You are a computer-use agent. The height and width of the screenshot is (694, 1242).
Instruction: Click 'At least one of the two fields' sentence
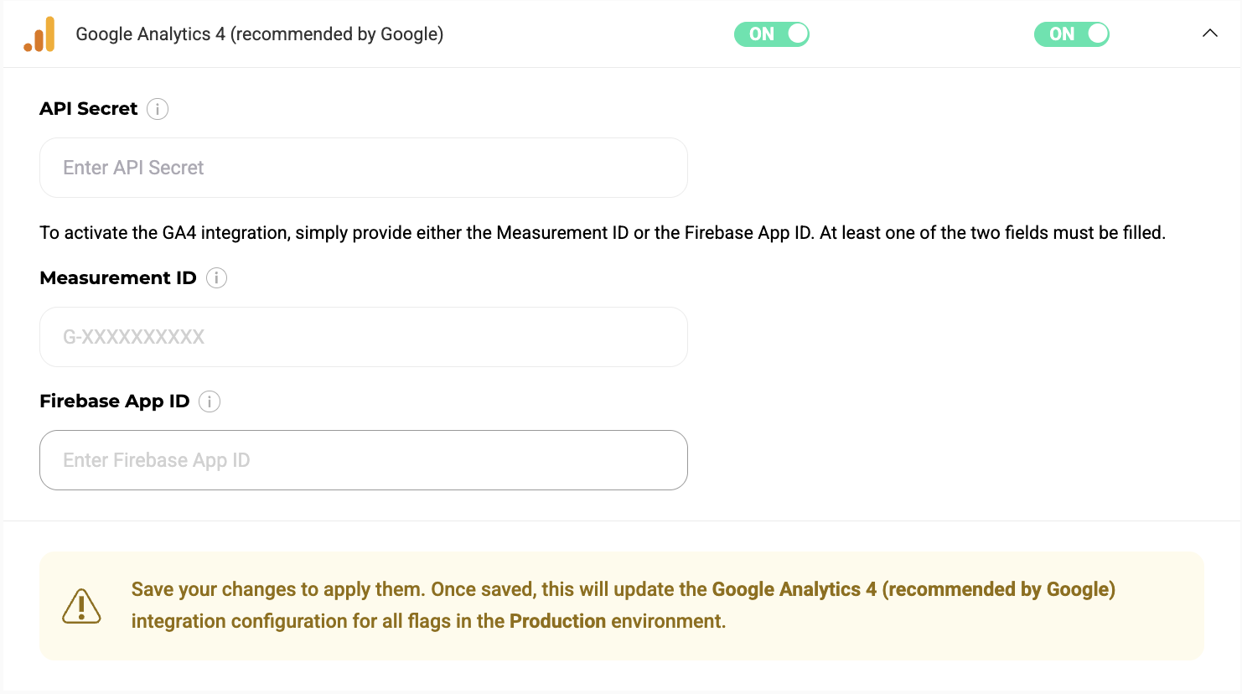(x=992, y=233)
